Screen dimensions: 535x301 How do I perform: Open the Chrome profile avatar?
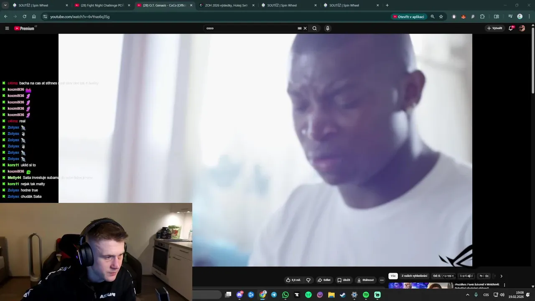pos(520,17)
